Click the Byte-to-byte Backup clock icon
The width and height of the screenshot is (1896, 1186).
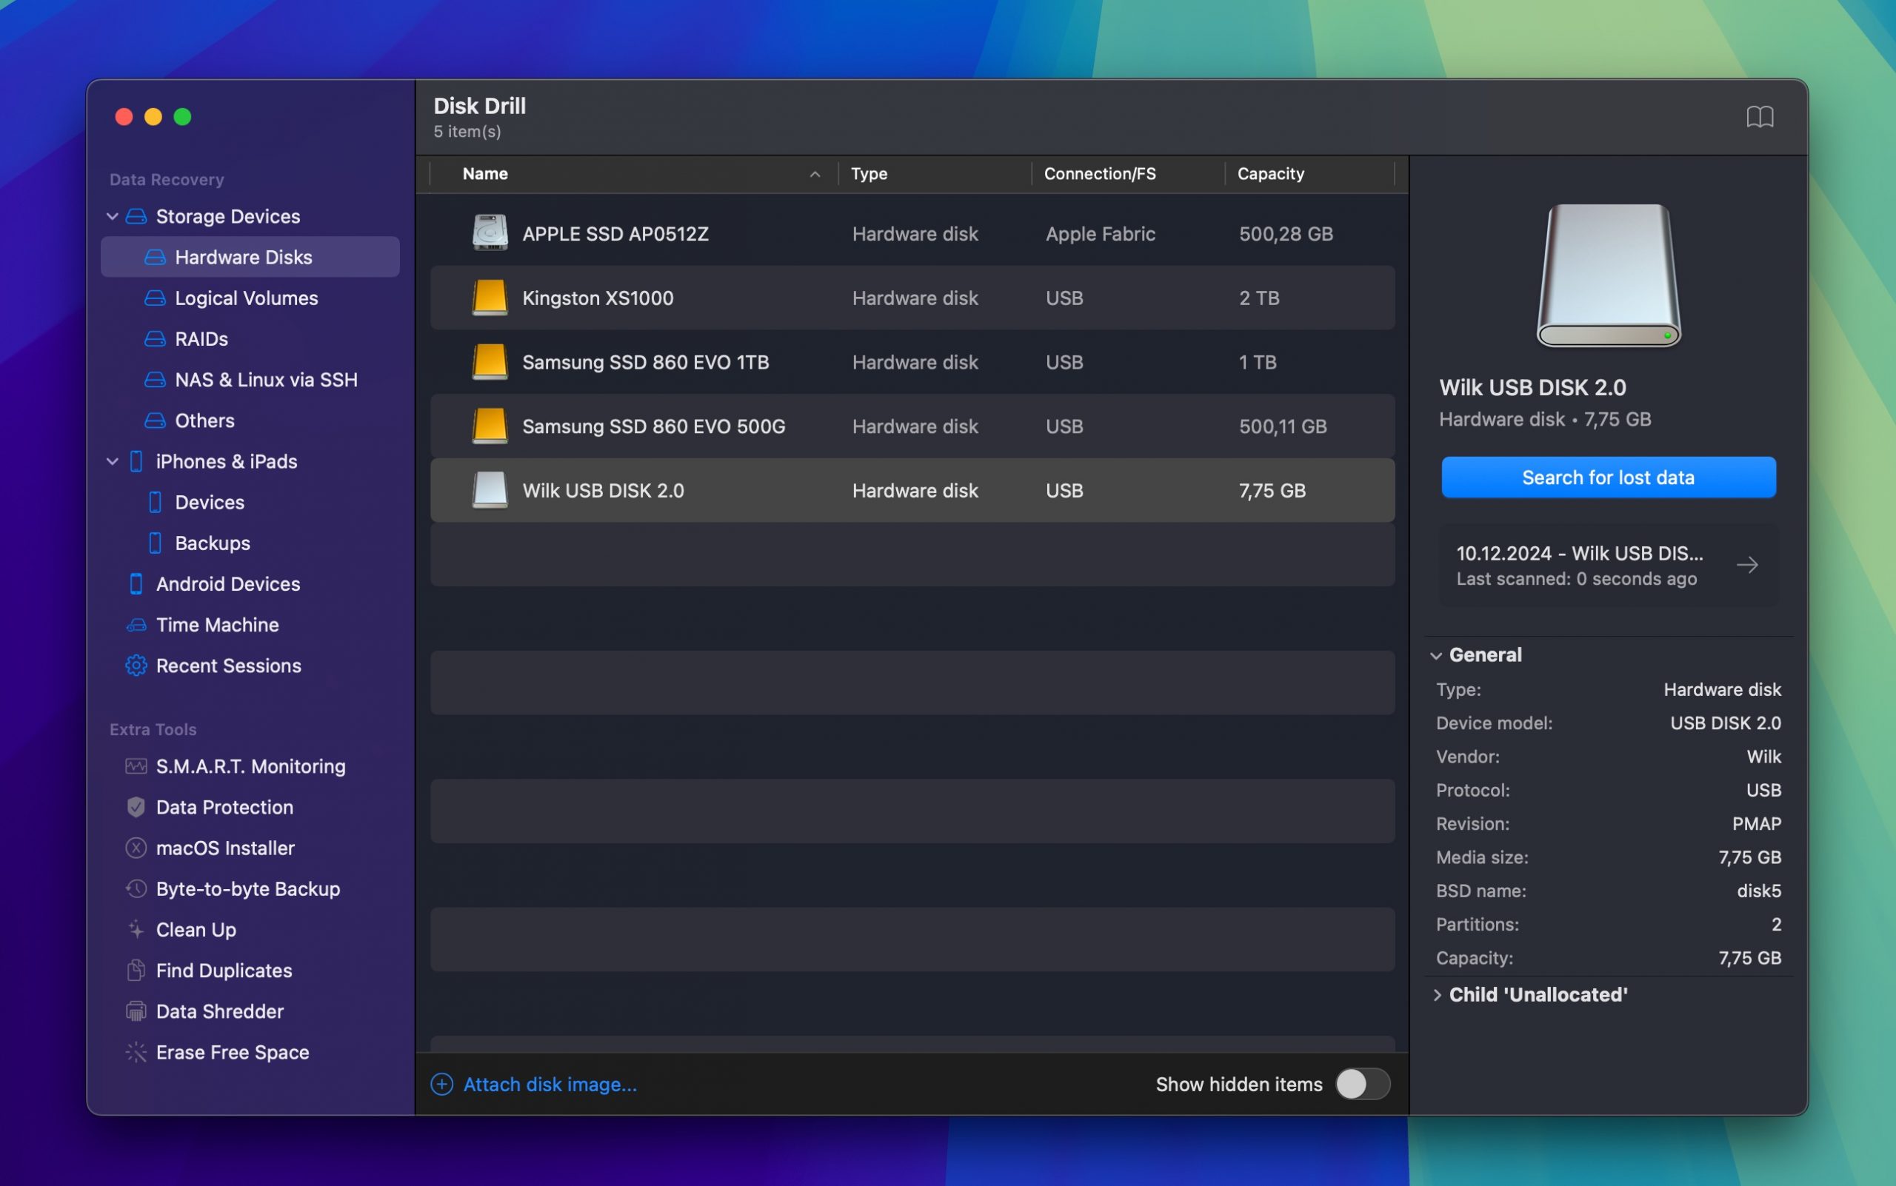(136, 888)
